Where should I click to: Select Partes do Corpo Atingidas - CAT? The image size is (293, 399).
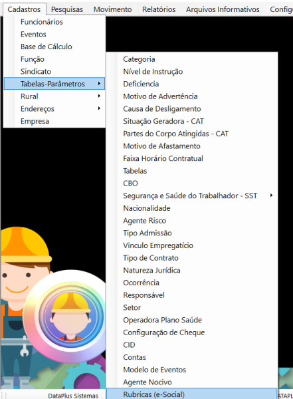(x=192, y=134)
